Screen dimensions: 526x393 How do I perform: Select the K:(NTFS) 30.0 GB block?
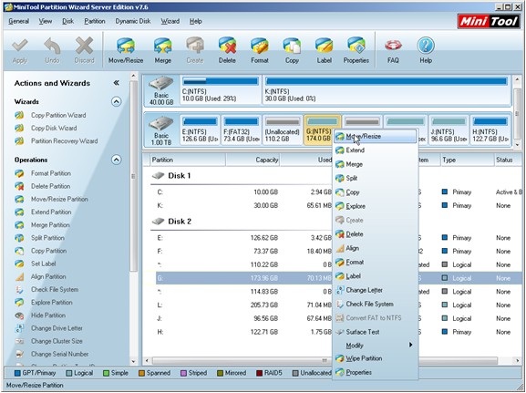click(387, 89)
